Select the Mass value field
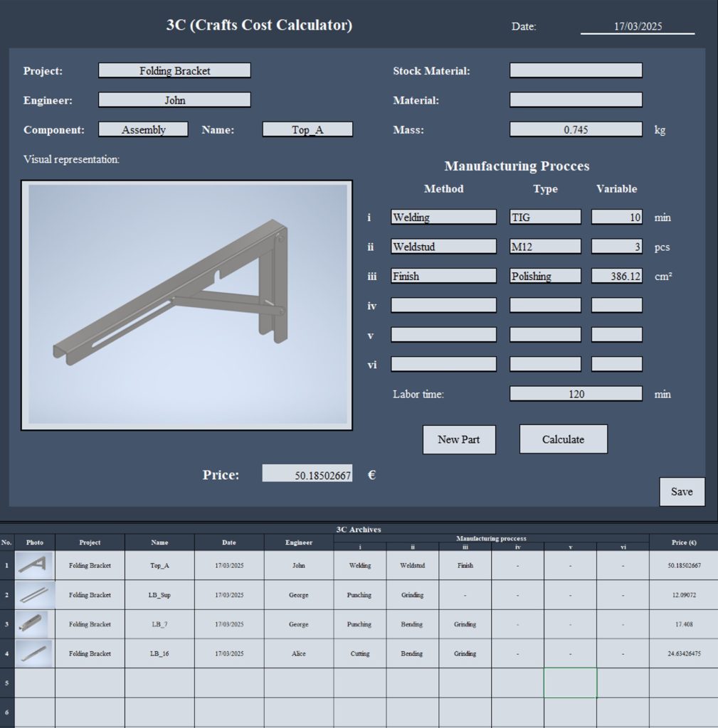Image resolution: width=718 pixels, height=728 pixels. pos(576,129)
